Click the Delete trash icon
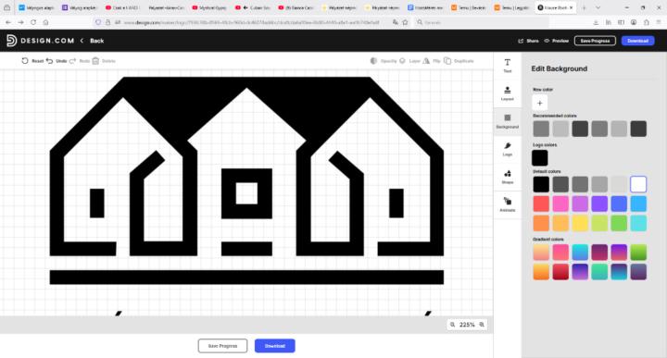667x358 pixels. tap(95, 61)
